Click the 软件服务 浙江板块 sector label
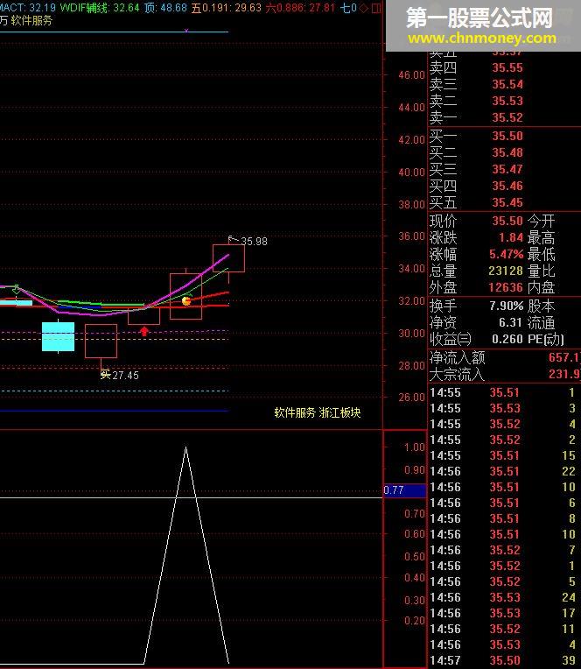Screen dimensions: 581x669 click(318, 412)
